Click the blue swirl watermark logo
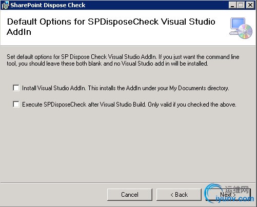 (213, 193)
